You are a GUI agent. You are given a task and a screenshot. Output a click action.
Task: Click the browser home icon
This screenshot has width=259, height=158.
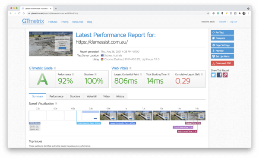pos(24,13)
